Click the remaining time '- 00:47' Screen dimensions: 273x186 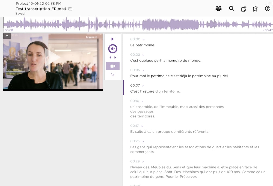coord(268,30)
